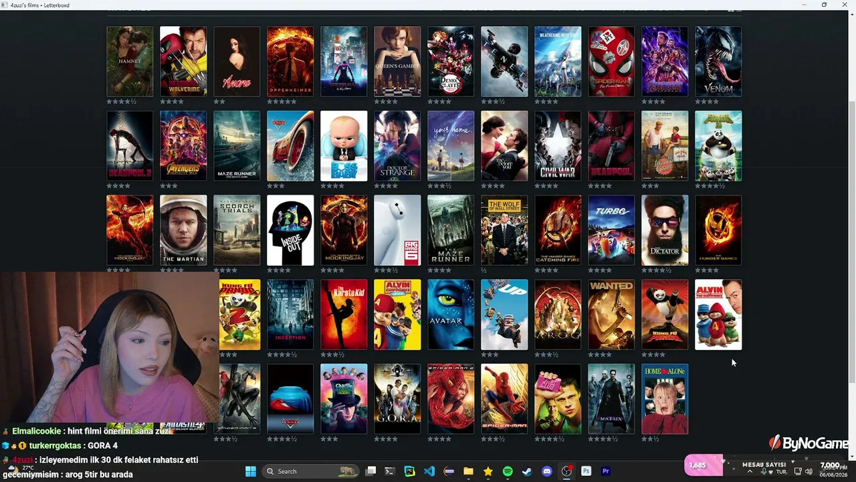Open The Queen's Gambit poster
Viewport: 856px width, 482px height.
397,62
